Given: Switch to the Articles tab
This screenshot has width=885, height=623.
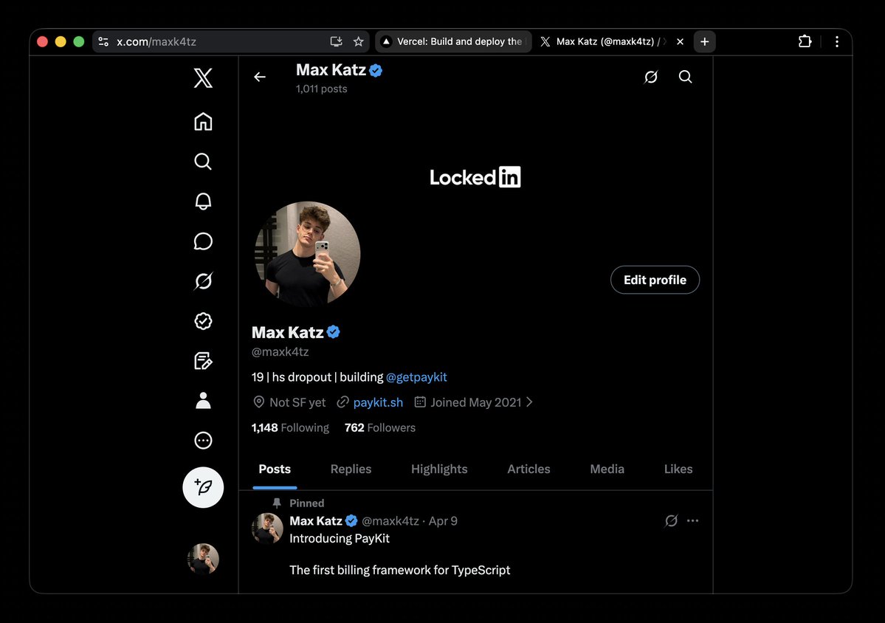Looking at the screenshot, I should (528, 469).
